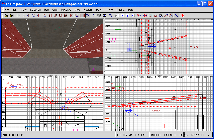Open the Grid menu

pyautogui.click(x=55, y=10)
